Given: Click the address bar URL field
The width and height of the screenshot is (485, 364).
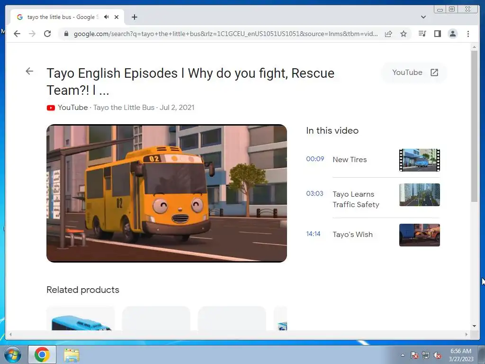Looking at the screenshot, I should pos(225,34).
